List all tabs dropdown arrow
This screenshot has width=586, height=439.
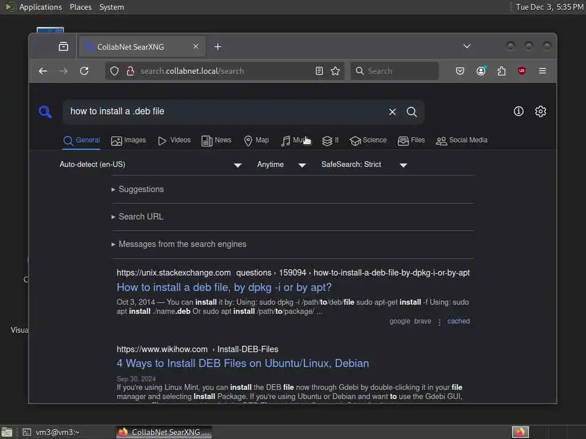(x=467, y=46)
